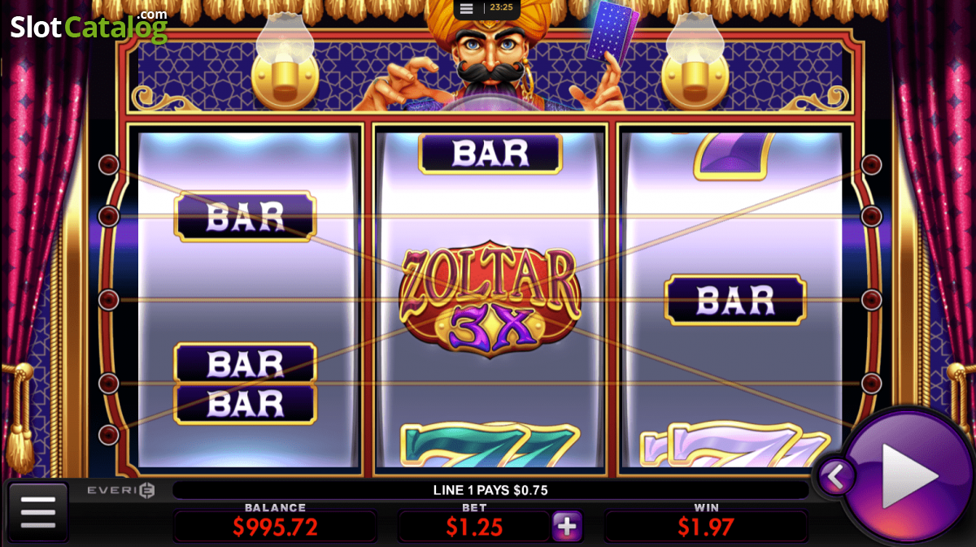
Task: Click the BAR symbol atop the middle reel
Action: [x=490, y=153]
